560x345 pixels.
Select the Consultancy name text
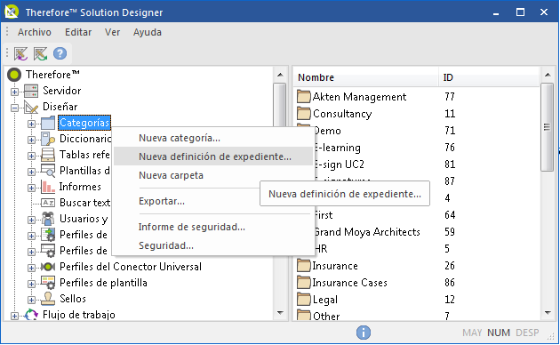point(342,114)
